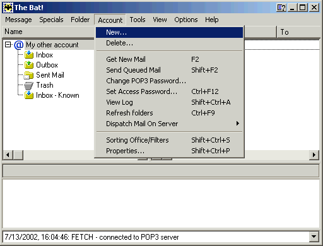The image size is (323, 246).
Task: Click the folder pane left scroll arrow
Action: 8,155
